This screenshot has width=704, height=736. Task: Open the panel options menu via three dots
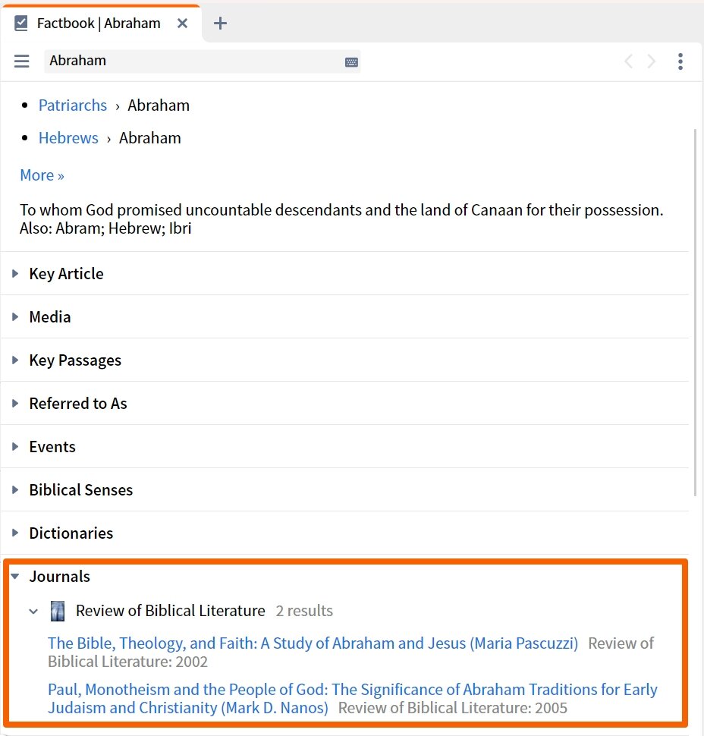pyautogui.click(x=680, y=61)
